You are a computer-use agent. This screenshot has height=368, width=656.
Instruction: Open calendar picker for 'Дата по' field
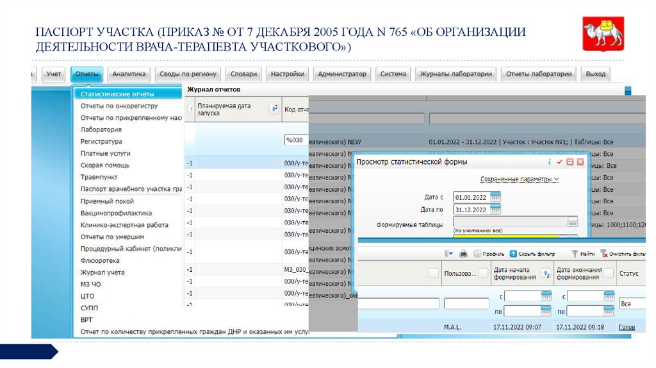click(x=495, y=210)
